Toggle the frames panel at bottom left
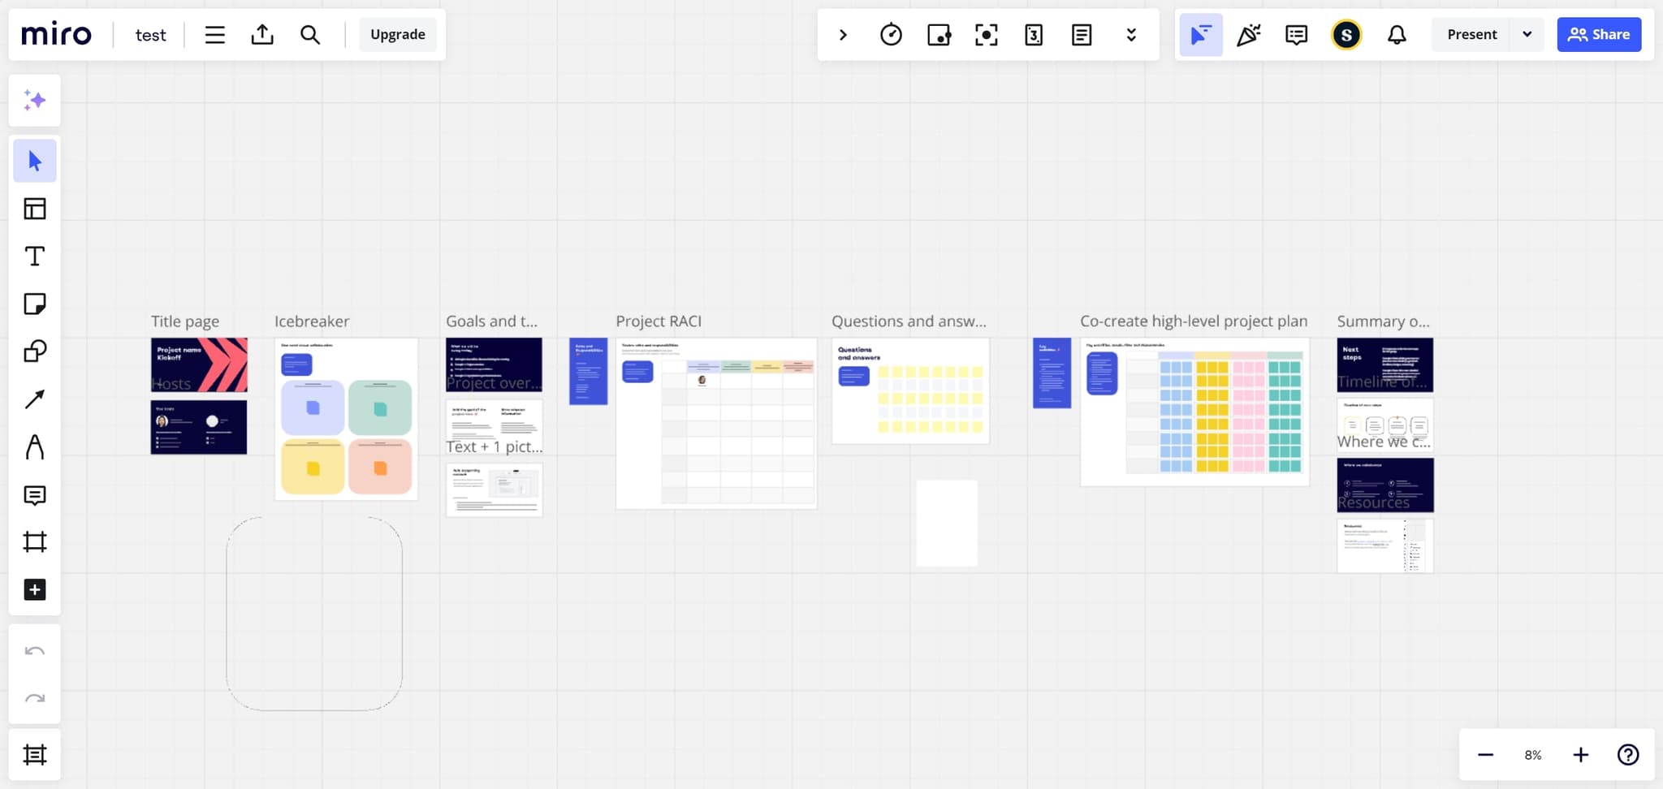 coord(34,755)
